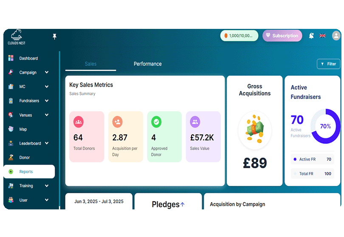
Task: Click the Reports green circle icon
Action: pos(11,172)
